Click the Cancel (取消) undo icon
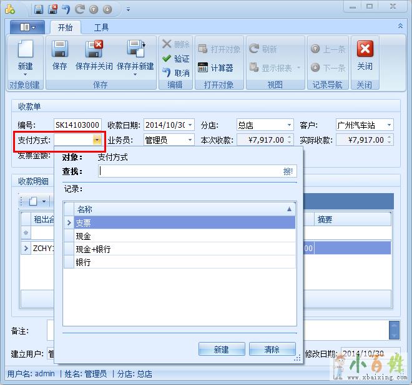412x385 pixels. [167, 73]
